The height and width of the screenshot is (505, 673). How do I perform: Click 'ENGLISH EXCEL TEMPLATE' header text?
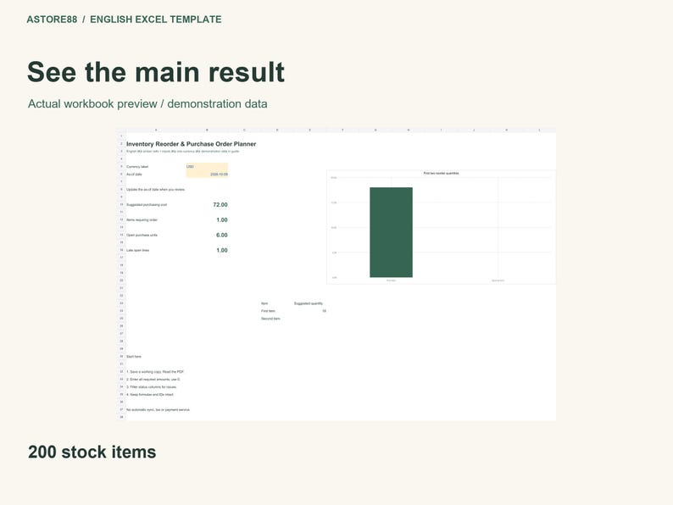point(156,19)
